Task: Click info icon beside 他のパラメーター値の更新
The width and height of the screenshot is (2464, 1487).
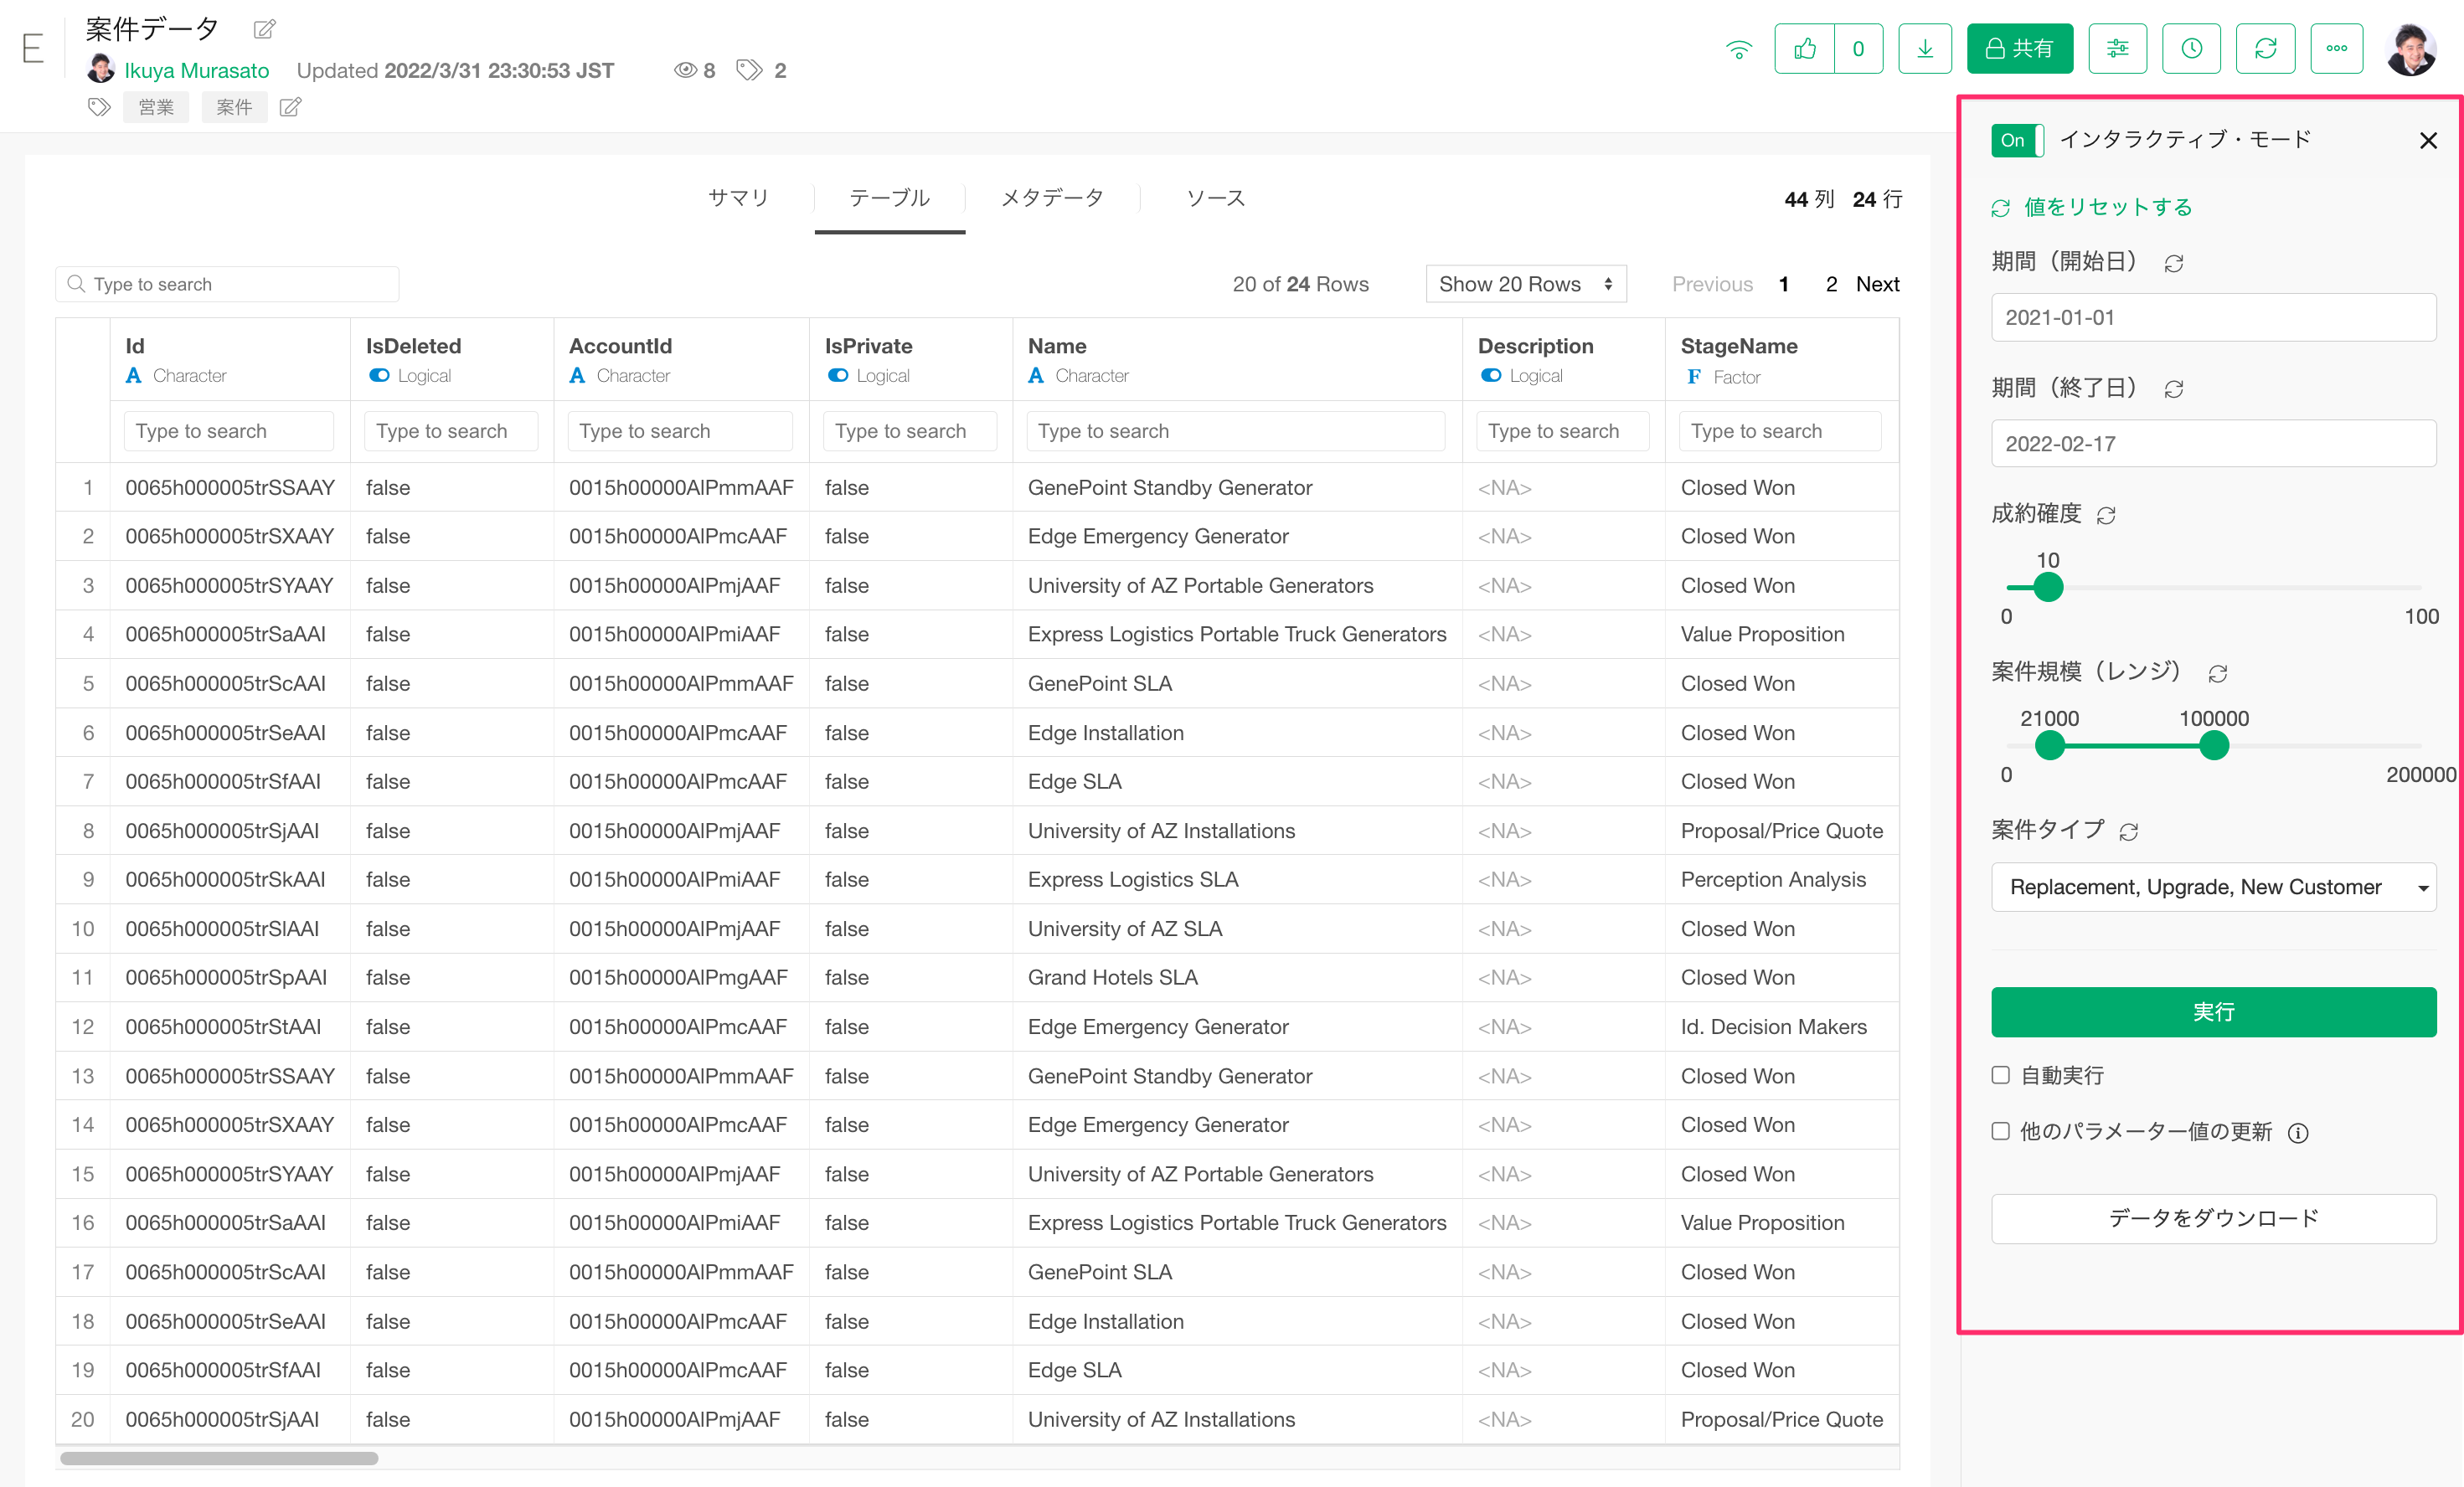Action: pyautogui.click(x=2298, y=1133)
